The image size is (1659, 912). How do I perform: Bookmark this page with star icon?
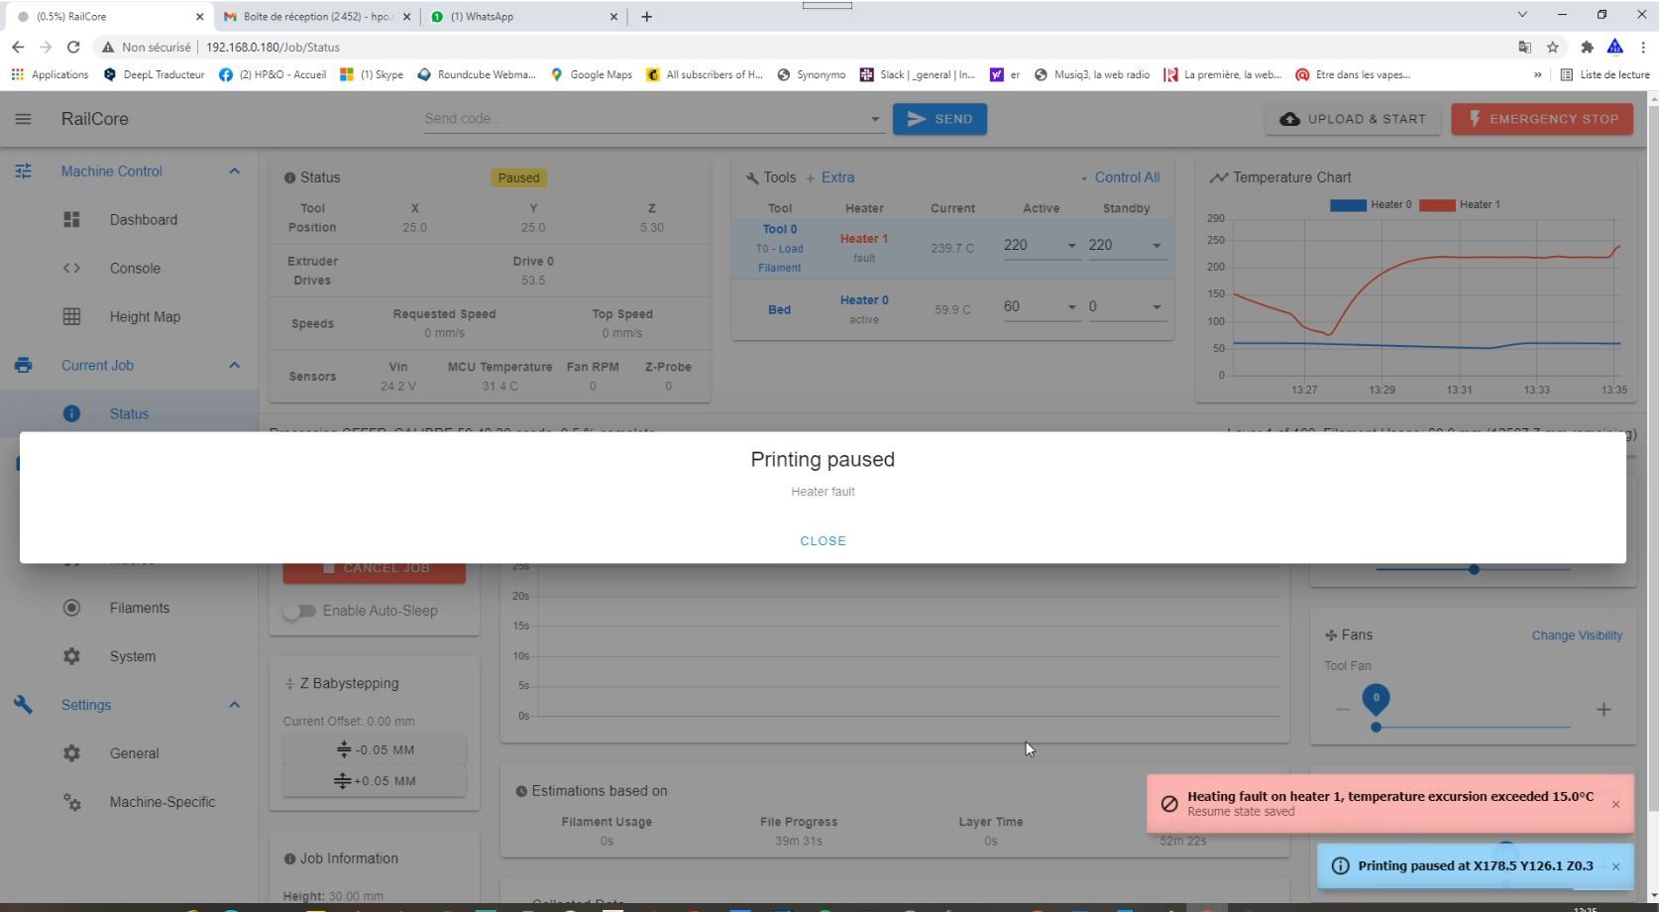tap(1553, 47)
